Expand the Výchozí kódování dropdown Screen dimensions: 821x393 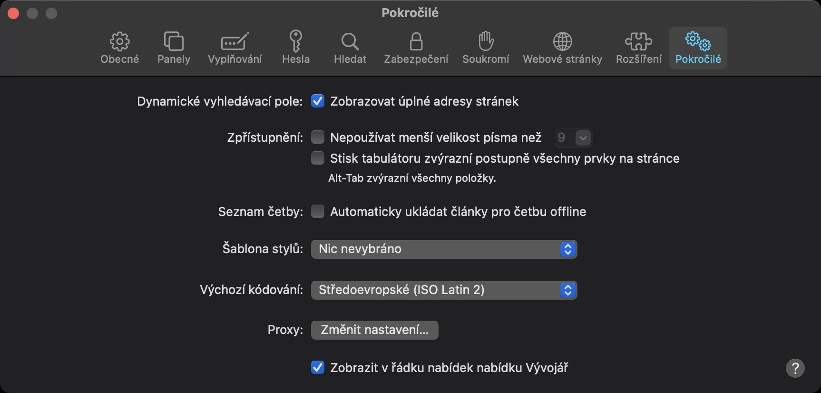[x=443, y=290]
